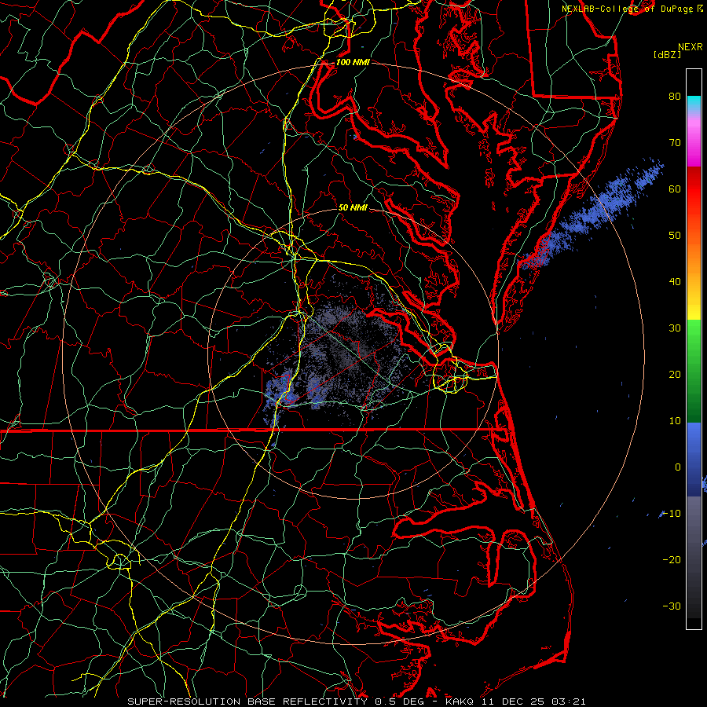Click the -10 value on dBZ scale
This screenshot has width=707, height=707.
pyautogui.click(x=672, y=514)
